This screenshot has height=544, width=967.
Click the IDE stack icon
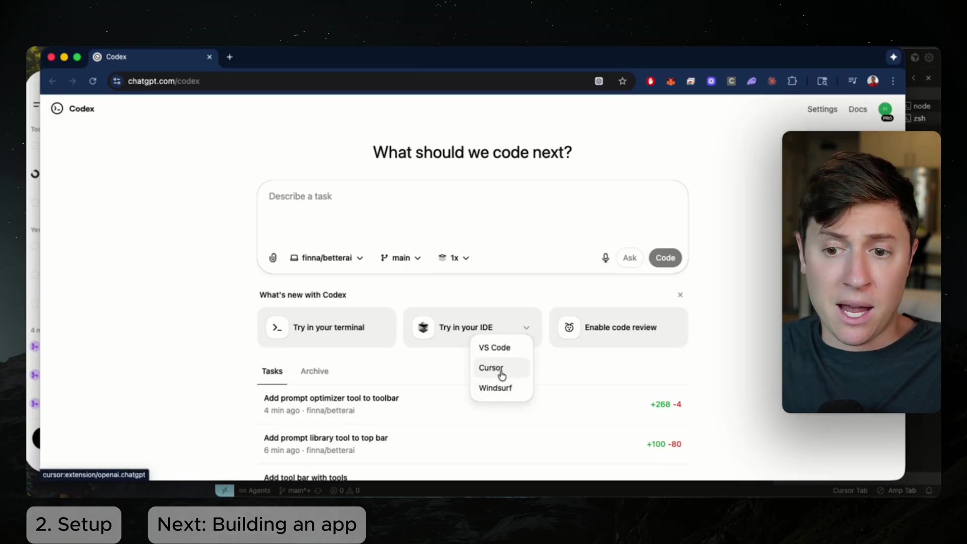click(423, 327)
